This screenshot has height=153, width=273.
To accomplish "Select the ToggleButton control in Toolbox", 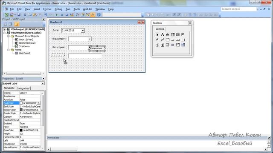I will (x=162, y=40).
